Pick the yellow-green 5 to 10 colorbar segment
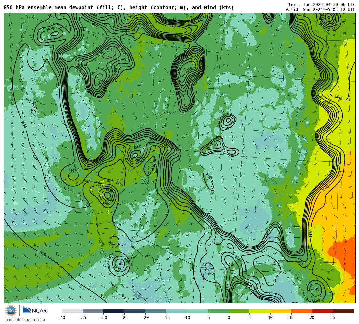This screenshot has height=324, width=359. tap(260, 311)
